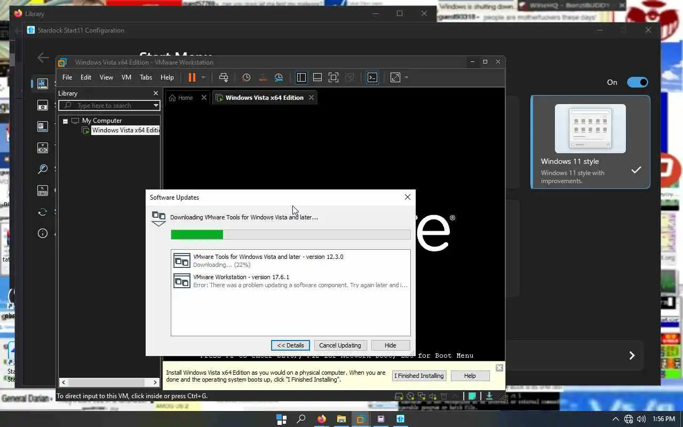Image resolution: width=683 pixels, height=427 pixels.
Task: Open the Help menu in VMware
Action: [x=167, y=77]
